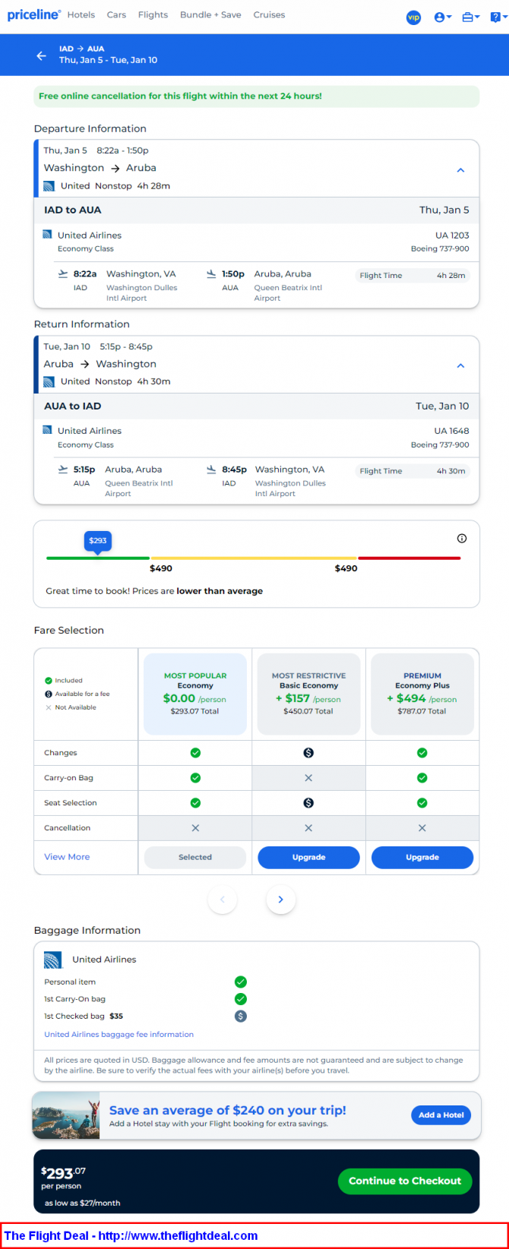Click the takeoff plane icon beside 8:22a

[62, 274]
